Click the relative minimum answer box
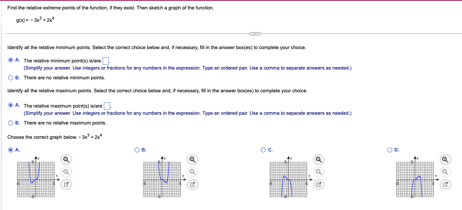The width and height of the screenshot is (462, 210). [x=106, y=60]
